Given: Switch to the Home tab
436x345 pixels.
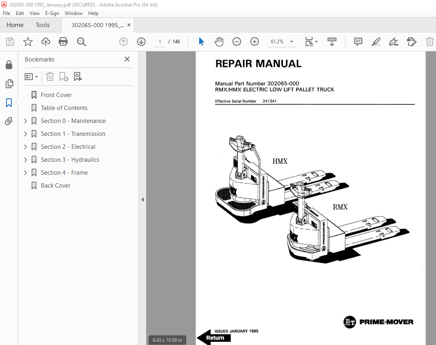Looking at the screenshot, I should coord(15,25).
